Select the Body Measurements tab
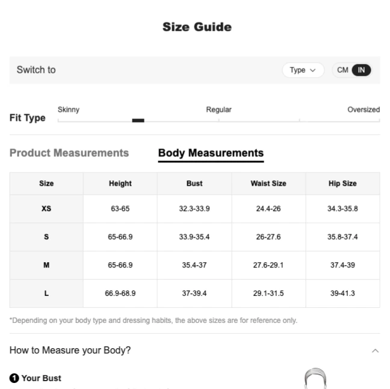This screenshot has height=389, width=390. click(x=211, y=153)
